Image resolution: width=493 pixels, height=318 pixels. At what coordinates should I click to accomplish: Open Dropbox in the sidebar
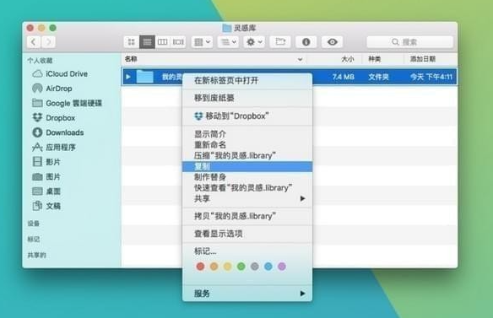54,118
